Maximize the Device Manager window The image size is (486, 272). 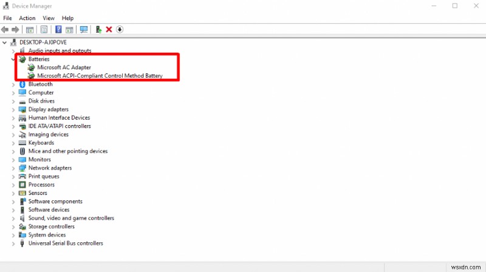coord(454,6)
